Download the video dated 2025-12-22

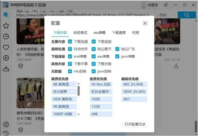[176, 66]
